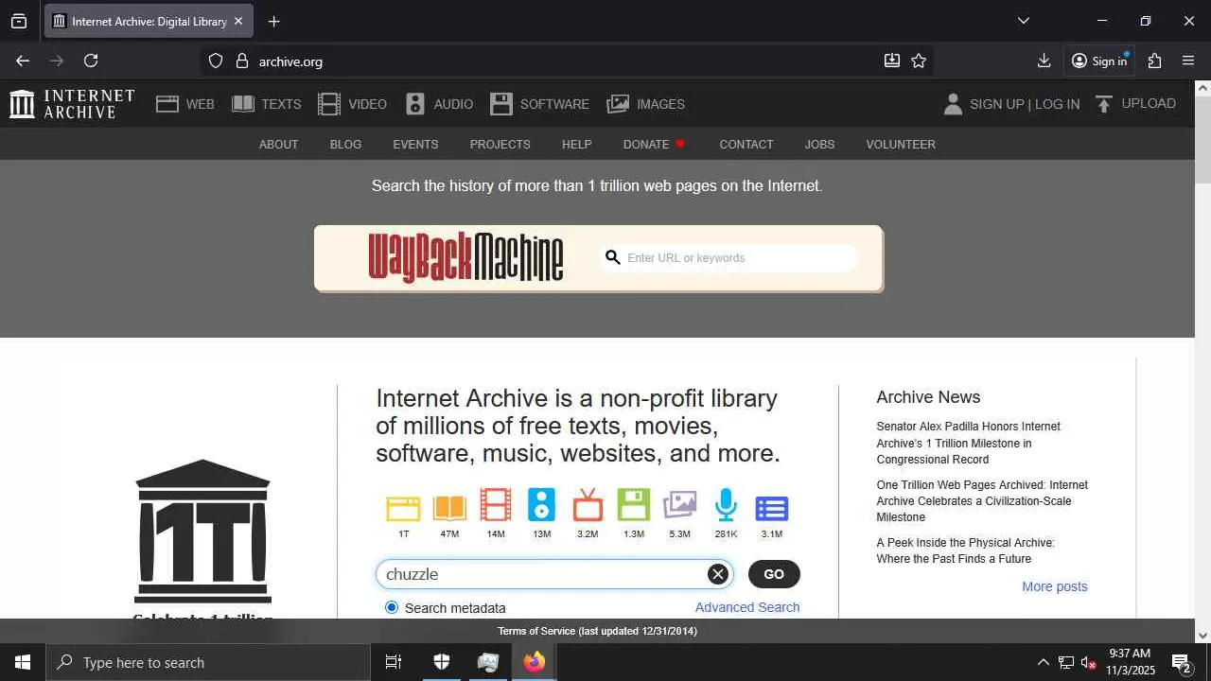1211x681 pixels.
Task: Click the install app icon in address bar
Action: (892, 61)
